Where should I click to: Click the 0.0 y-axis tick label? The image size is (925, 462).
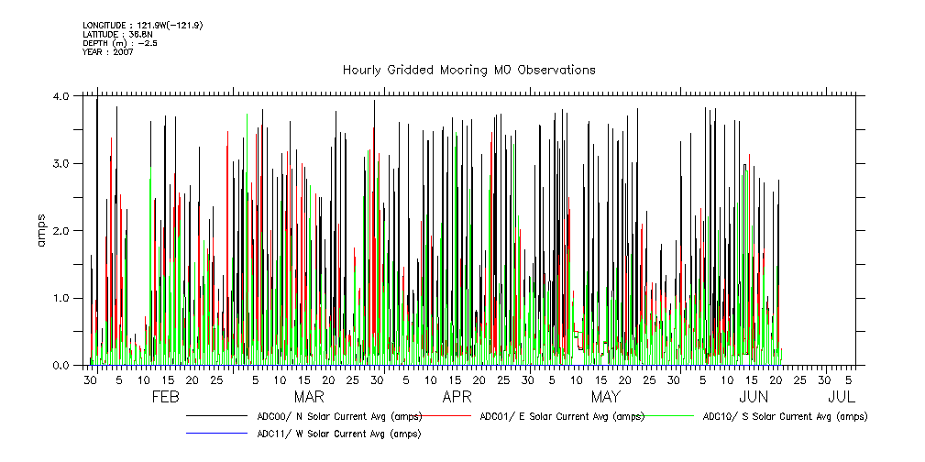tap(61, 366)
